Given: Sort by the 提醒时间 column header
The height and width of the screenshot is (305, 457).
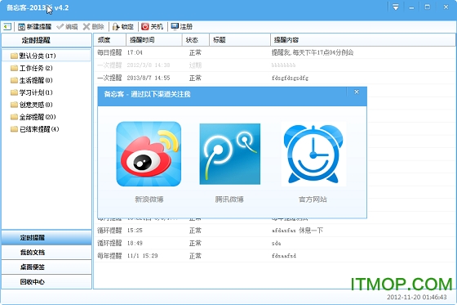Looking at the screenshot, I should coord(154,40).
